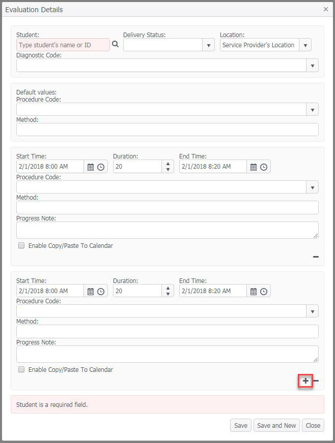Enable Copy/Paste To Calendar in first session
The image size is (335, 443).
pos(21,245)
